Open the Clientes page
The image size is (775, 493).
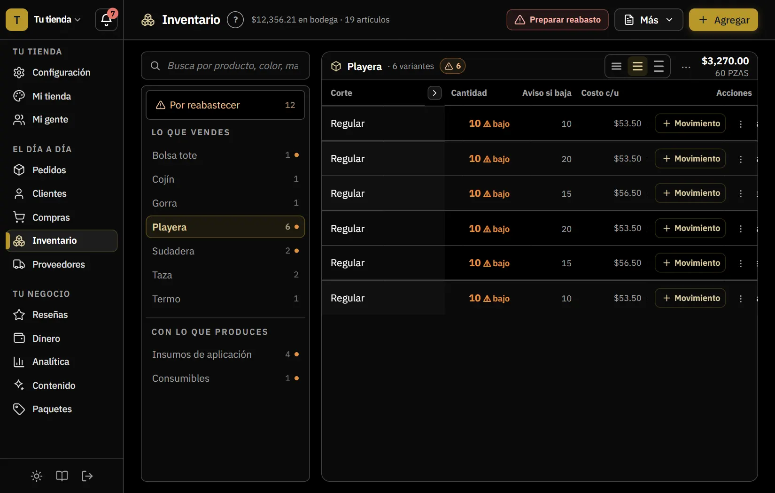click(x=62, y=193)
